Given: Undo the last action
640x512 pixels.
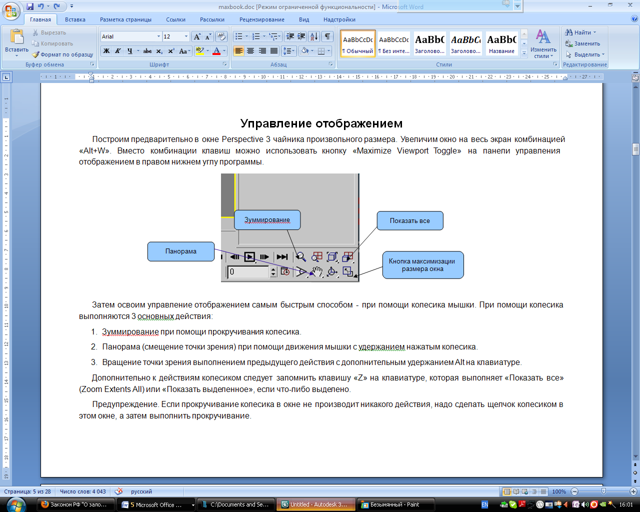Looking at the screenshot, I should 41,6.
